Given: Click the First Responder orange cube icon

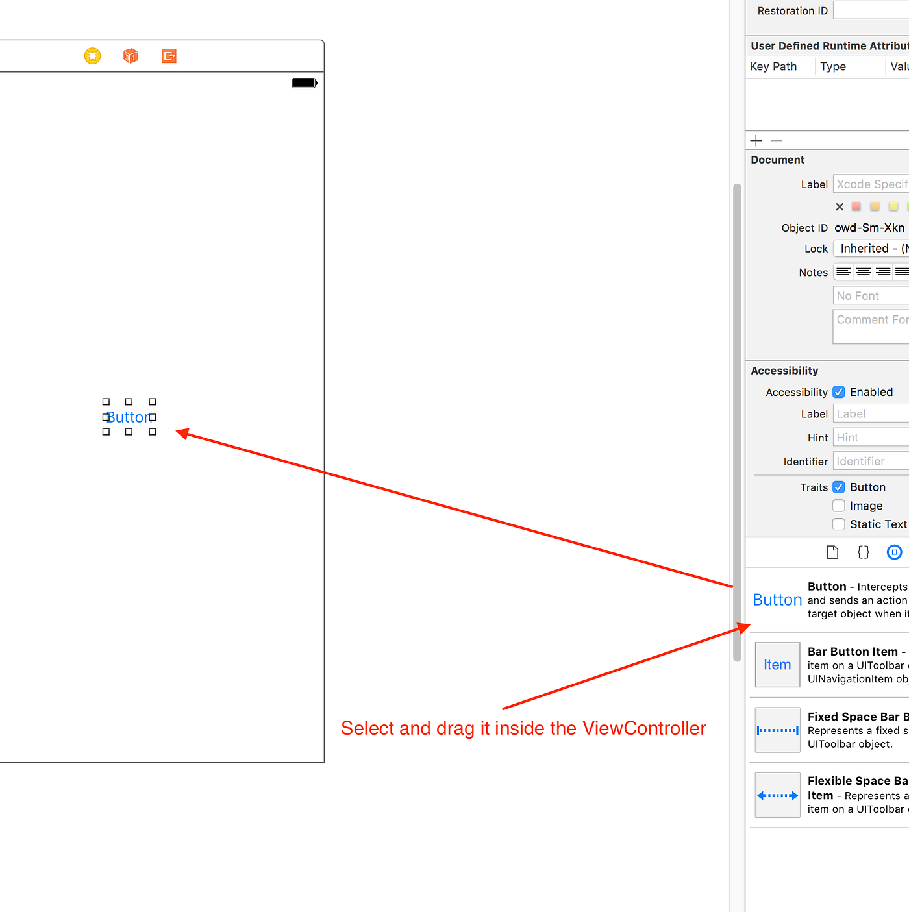Looking at the screenshot, I should coord(131,56).
